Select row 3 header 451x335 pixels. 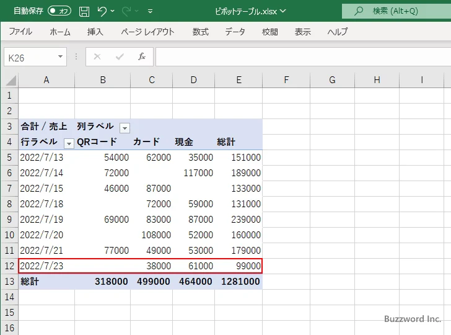pos(9,126)
